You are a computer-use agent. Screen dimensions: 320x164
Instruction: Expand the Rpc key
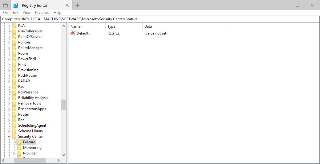[9, 120]
